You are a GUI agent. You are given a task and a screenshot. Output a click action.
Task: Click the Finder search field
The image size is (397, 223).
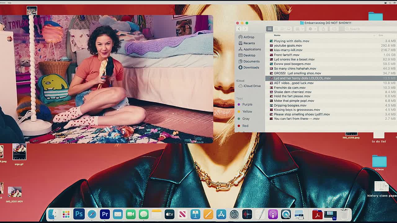click(x=369, y=29)
